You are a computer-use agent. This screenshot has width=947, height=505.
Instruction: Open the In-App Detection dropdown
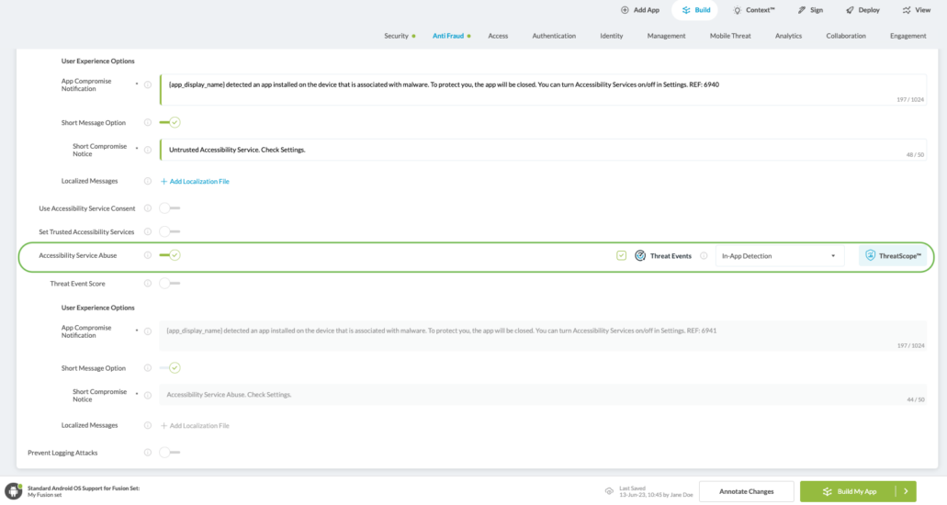(x=779, y=256)
